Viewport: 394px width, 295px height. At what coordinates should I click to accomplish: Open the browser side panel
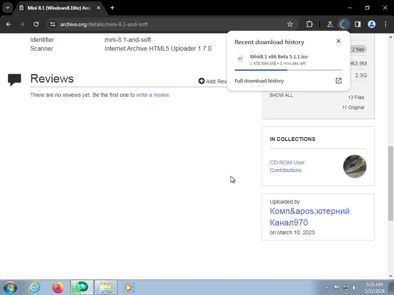click(358, 24)
